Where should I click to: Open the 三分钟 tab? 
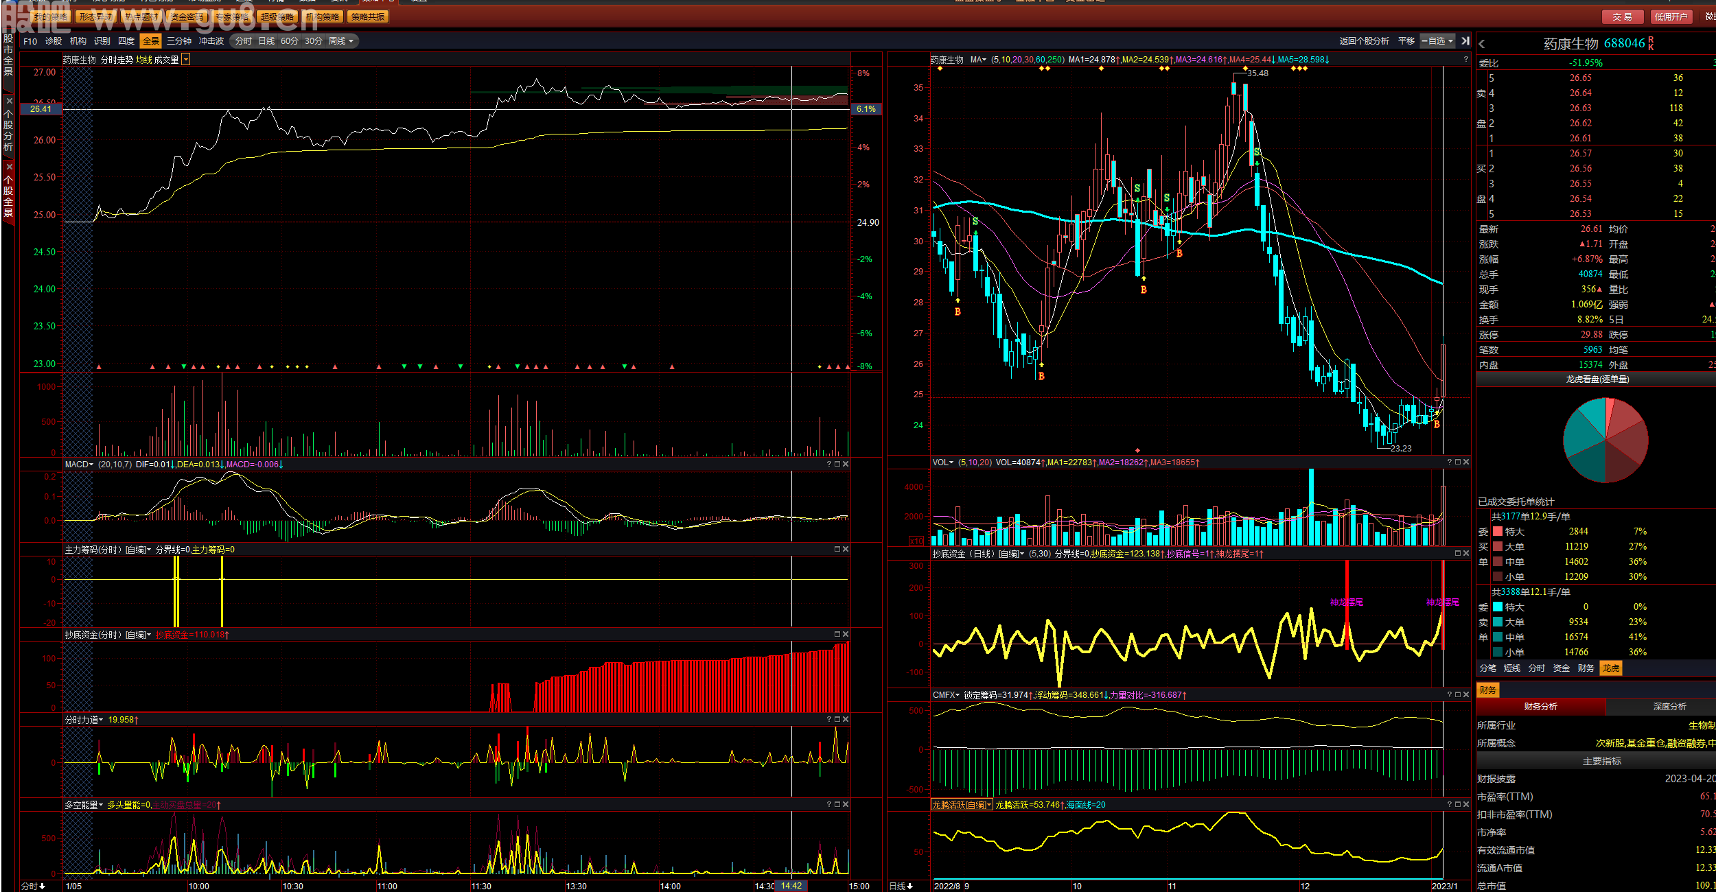click(179, 41)
